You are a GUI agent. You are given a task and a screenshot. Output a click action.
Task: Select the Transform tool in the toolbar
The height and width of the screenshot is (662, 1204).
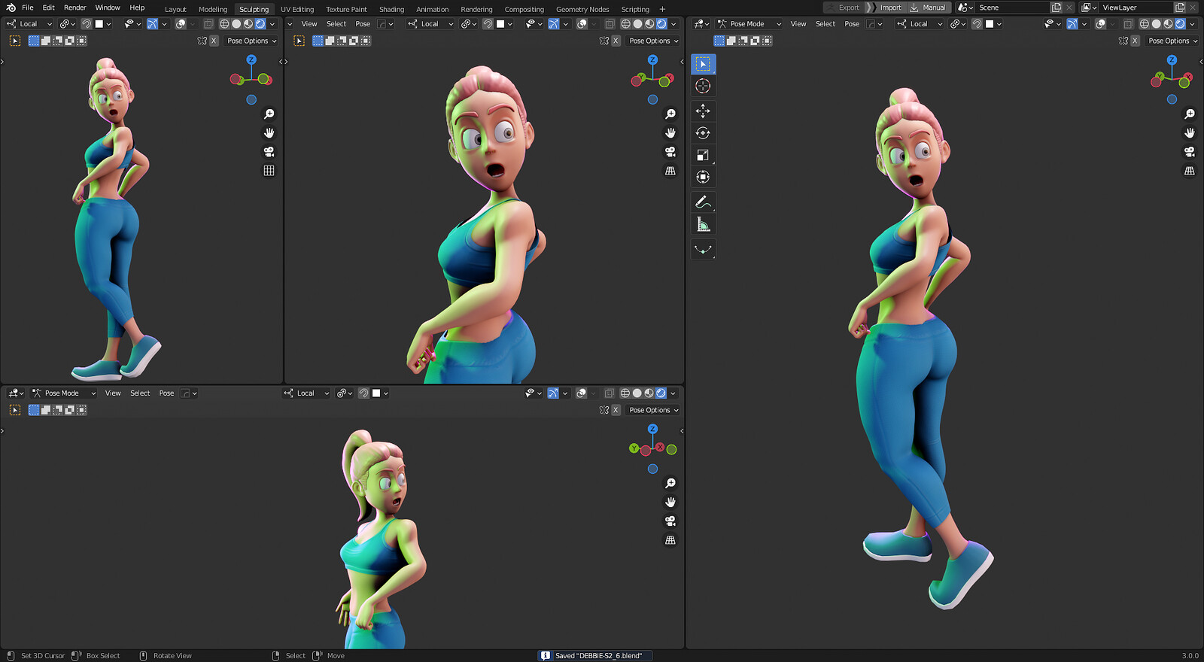[703, 177]
